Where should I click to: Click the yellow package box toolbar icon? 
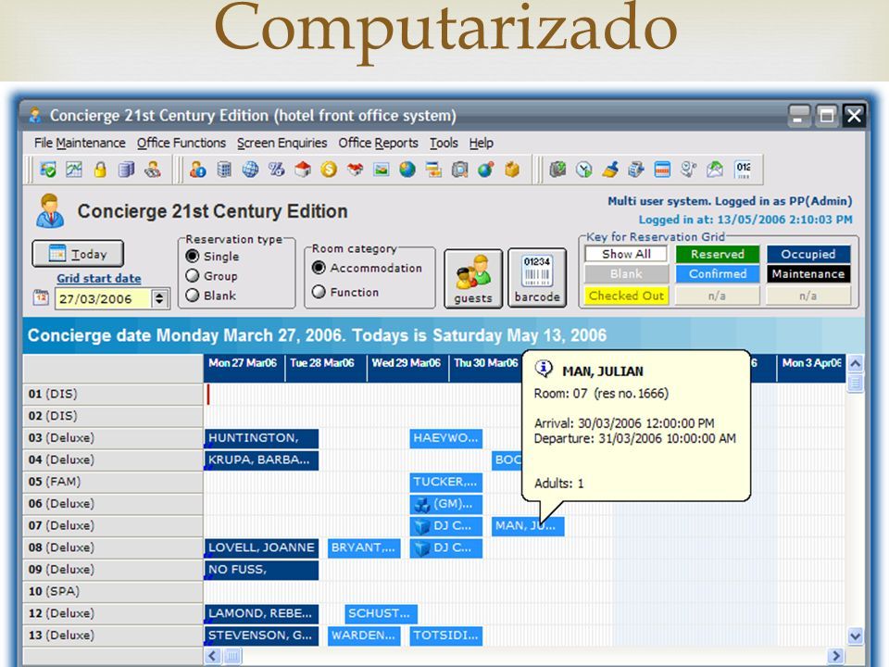[512, 169]
